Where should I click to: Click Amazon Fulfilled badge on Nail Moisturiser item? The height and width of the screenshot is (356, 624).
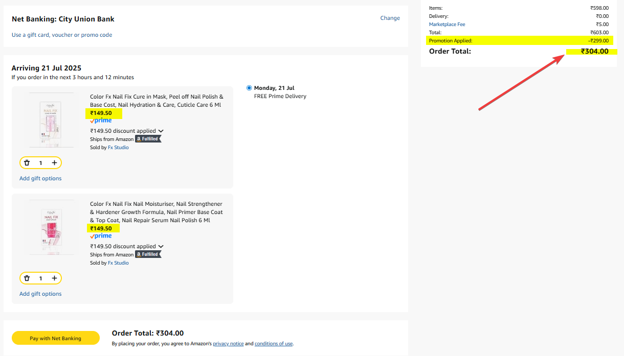[148, 254]
